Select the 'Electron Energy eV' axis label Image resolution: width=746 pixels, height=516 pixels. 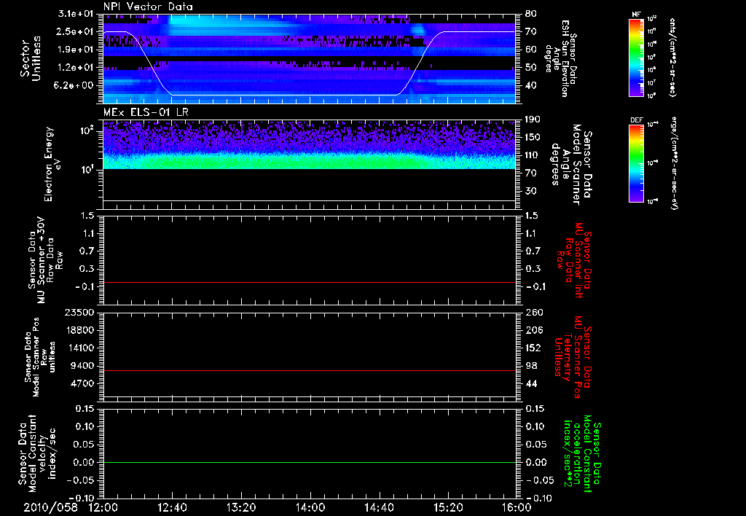click(52, 164)
